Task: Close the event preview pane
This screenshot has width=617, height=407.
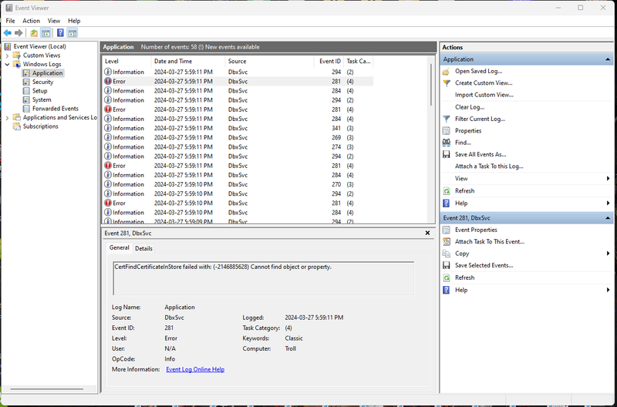Action: tap(428, 232)
